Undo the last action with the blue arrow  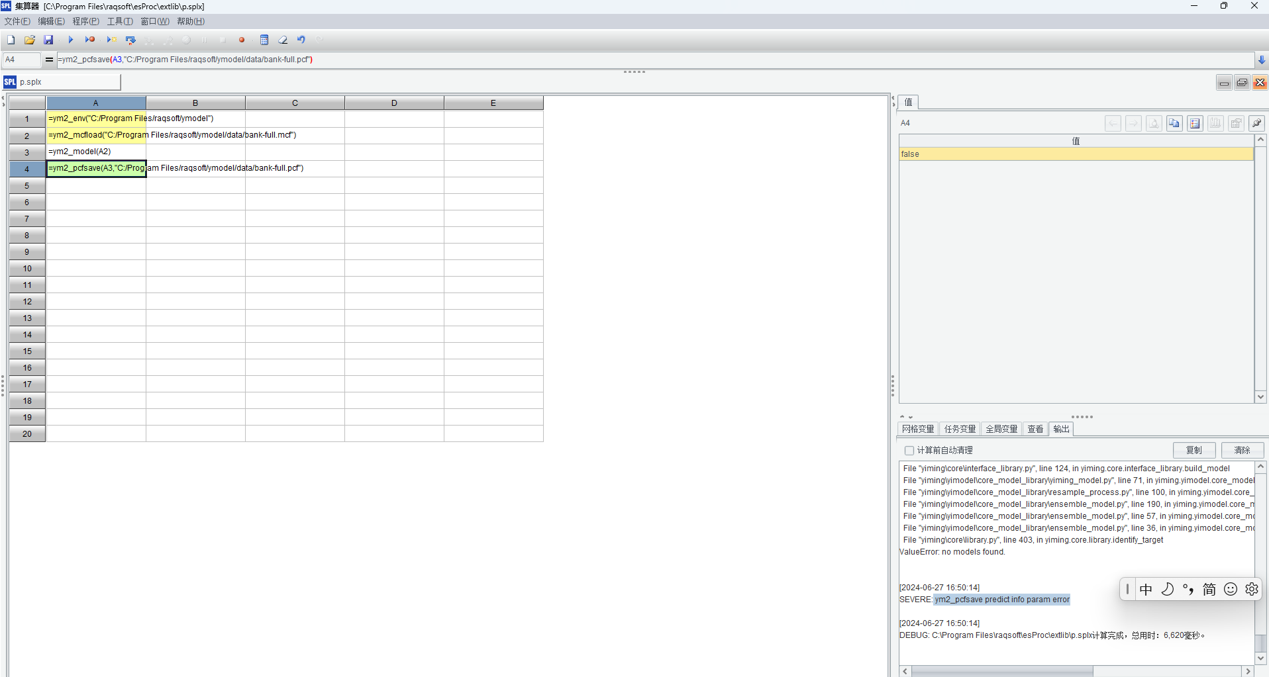coord(301,40)
